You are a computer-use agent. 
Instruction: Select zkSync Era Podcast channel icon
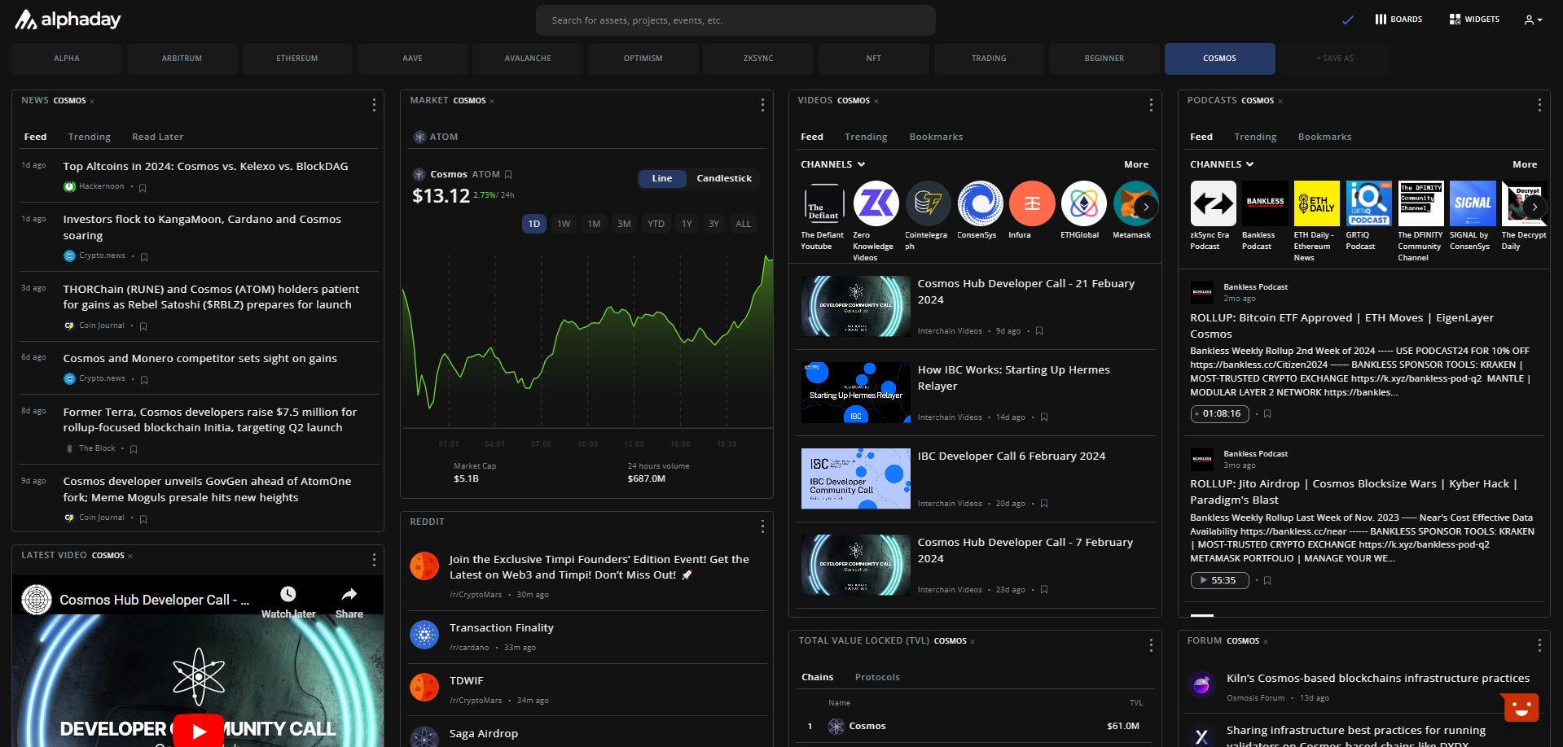[x=1213, y=203]
